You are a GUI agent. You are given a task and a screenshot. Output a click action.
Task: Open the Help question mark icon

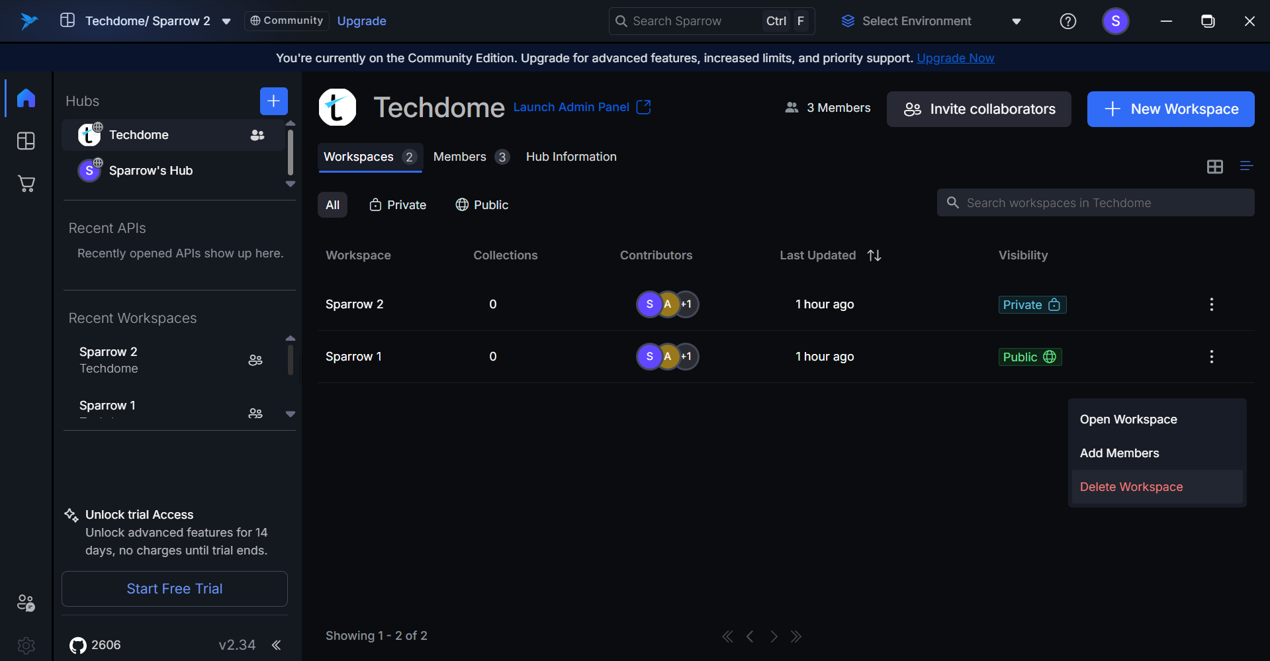click(x=1067, y=21)
